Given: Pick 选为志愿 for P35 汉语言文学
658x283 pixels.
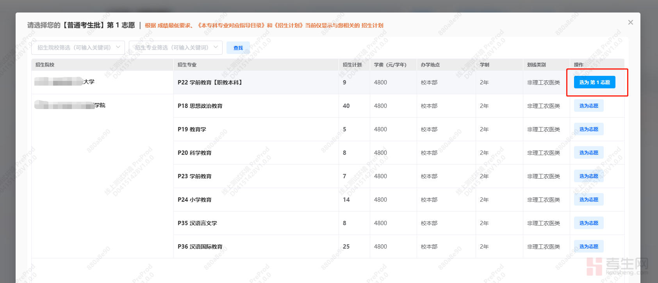Looking at the screenshot, I should point(588,223).
